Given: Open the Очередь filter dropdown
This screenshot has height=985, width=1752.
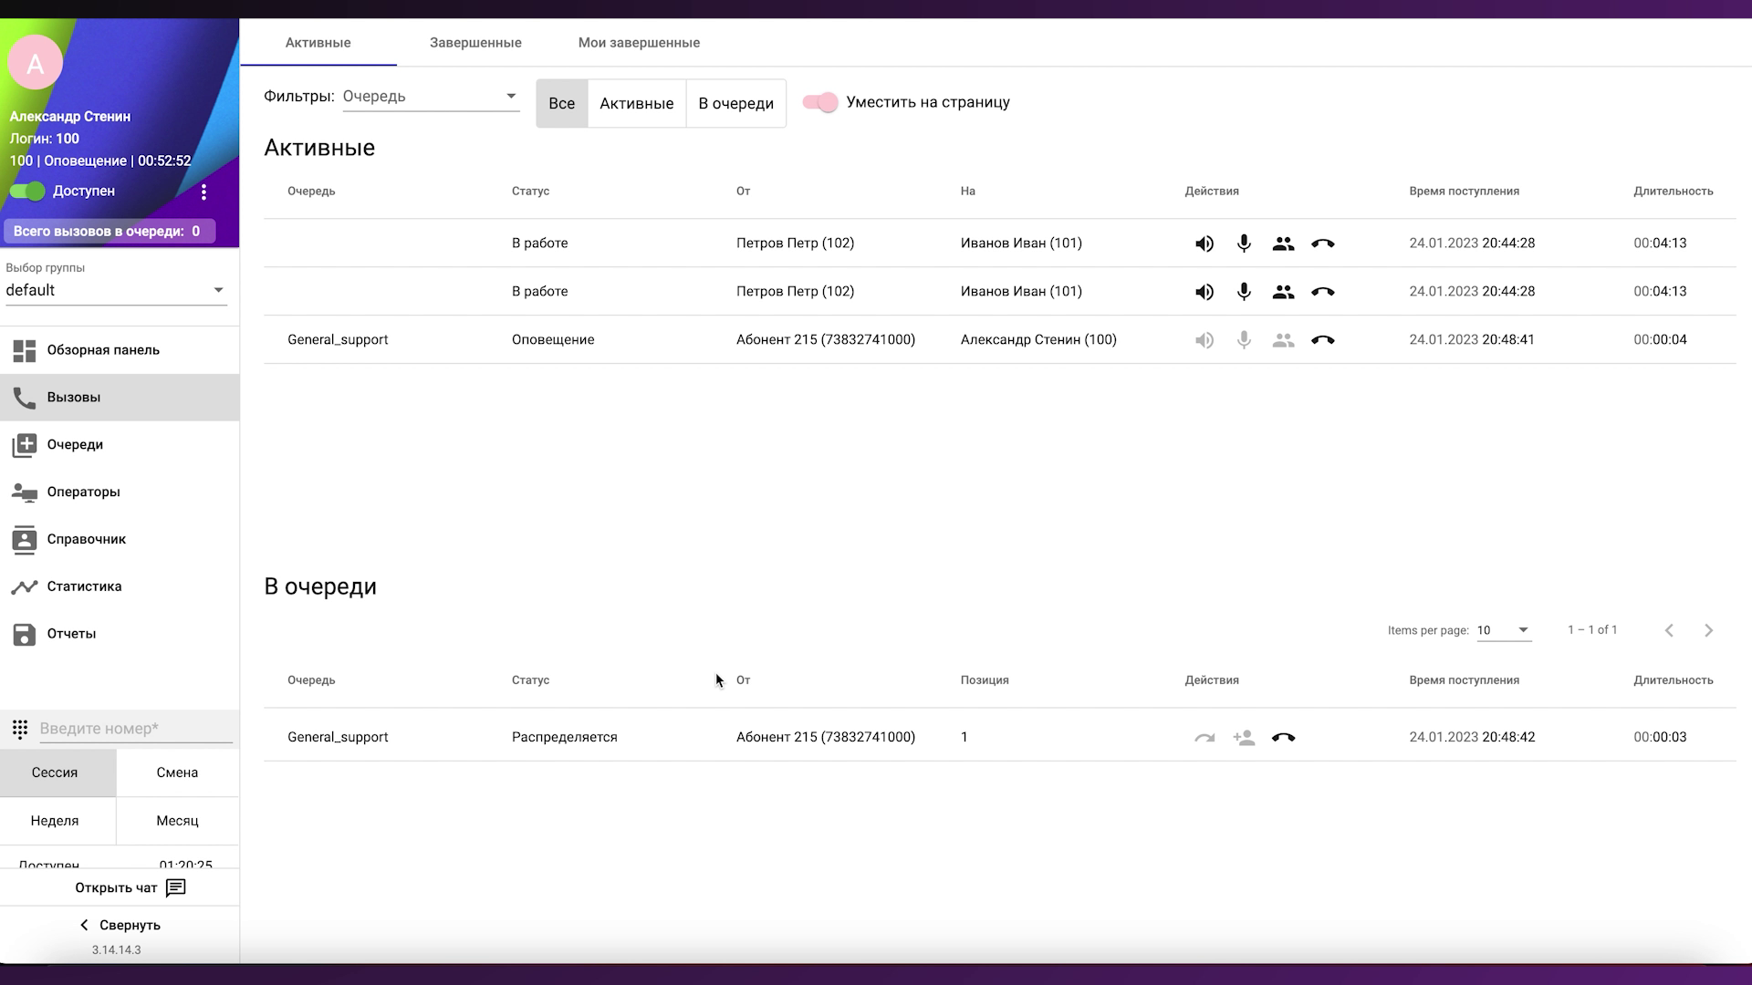Looking at the screenshot, I should pyautogui.click(x=431, y=97).
